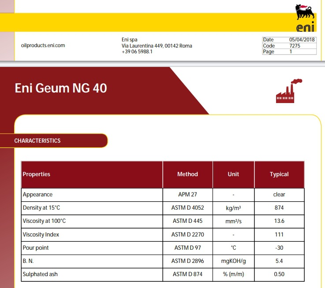Click the Method column header
Viewport: 325px width, 288px height.
pyautogui.click(x=187, y=174)
